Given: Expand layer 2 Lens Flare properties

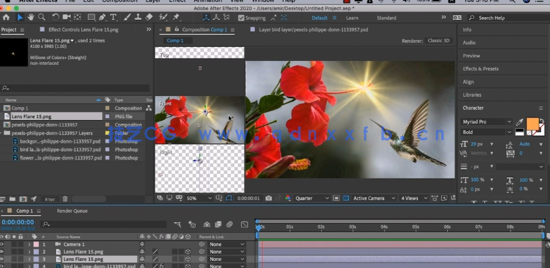Looking at the screenshot, I should pyautogui.click(x=29, y=252).
